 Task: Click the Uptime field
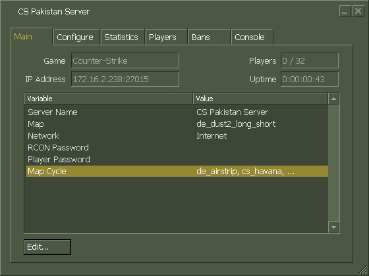click(x=310, y=79)
